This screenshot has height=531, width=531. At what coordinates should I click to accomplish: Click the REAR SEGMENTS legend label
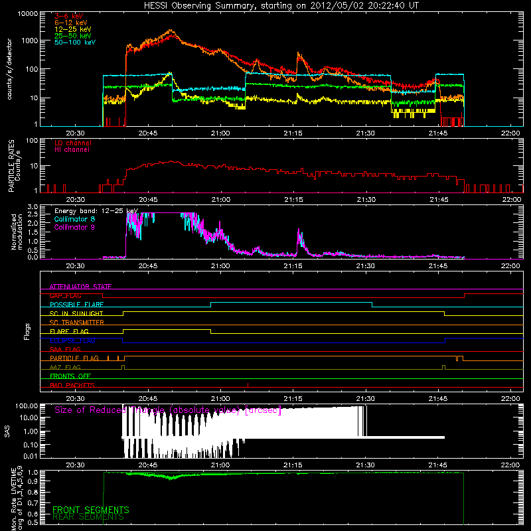tap(88, 517)
